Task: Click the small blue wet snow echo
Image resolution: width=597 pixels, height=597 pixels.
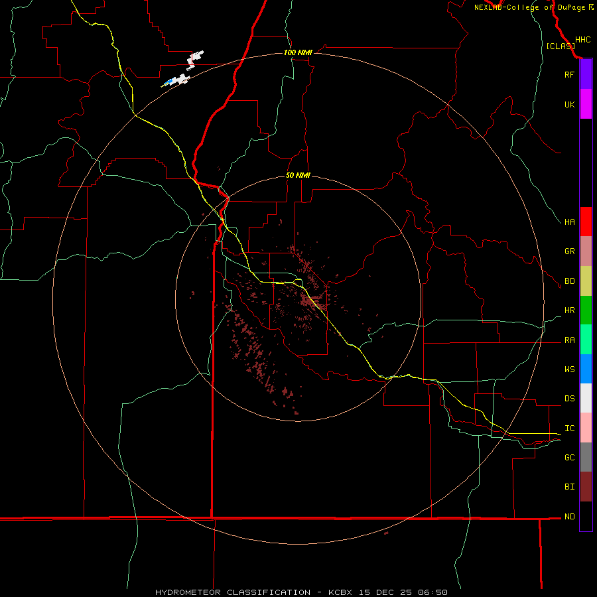Action: (x=168, y=82)
